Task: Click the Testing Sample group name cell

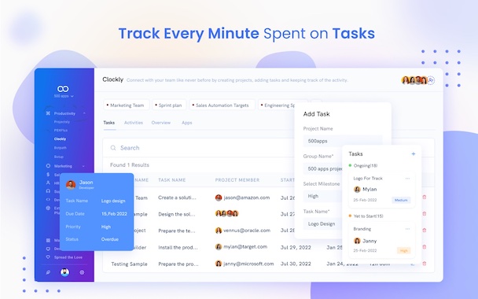Action: pos(129,264)
